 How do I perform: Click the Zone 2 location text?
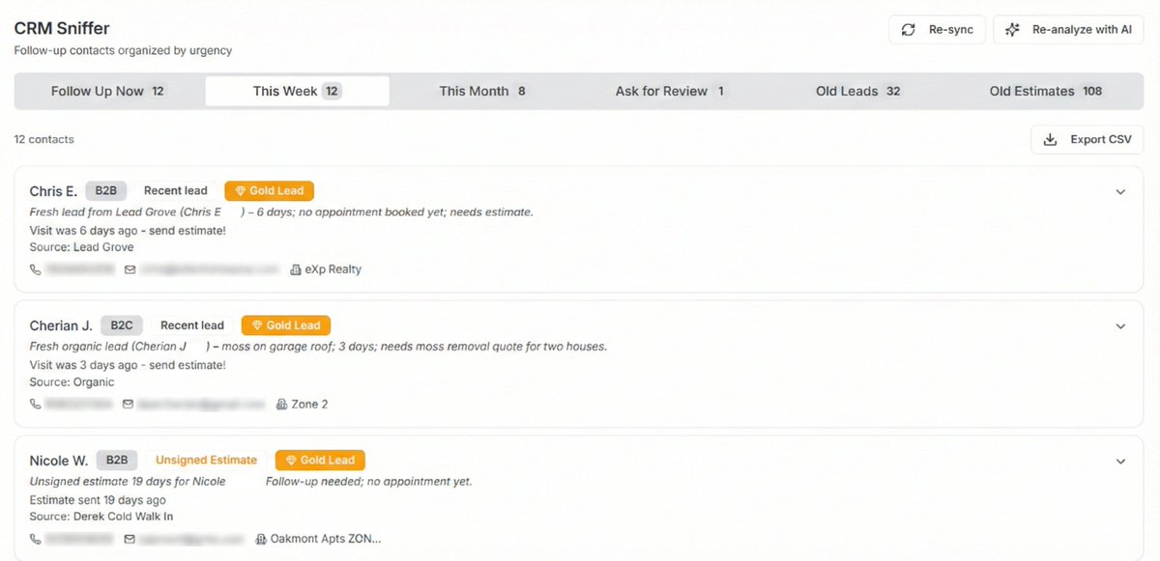[x=309, y=405]
